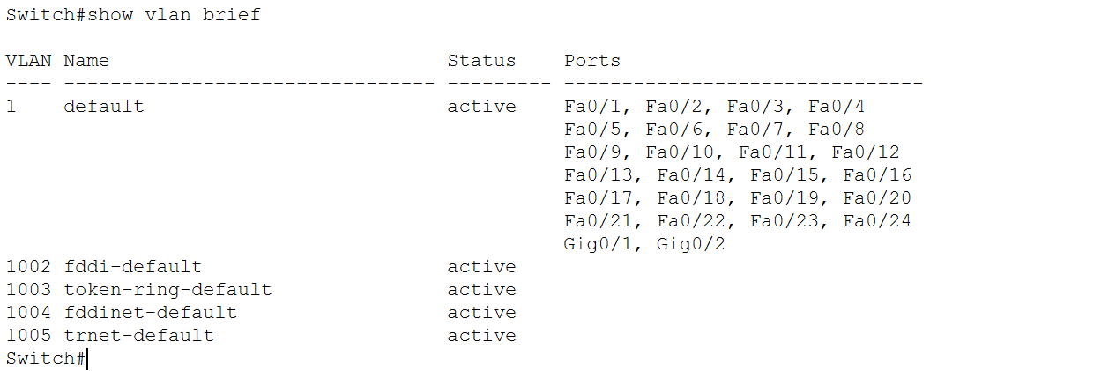This screenshot has height=371, width=1101.
Task: Click the VLAN column header
Action: point(28,61)
